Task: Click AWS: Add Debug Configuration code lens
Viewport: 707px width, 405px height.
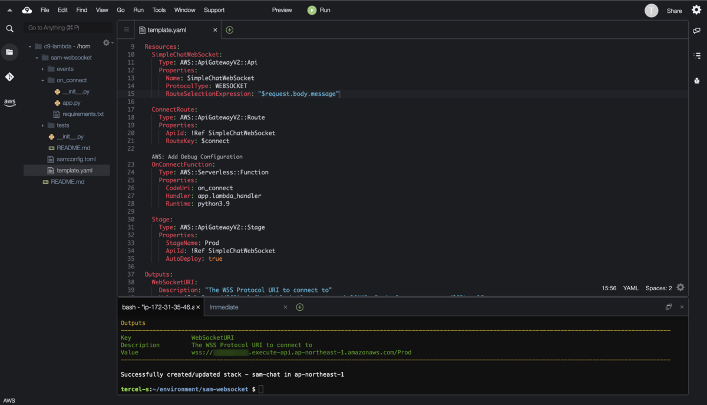Action: point(197,157)
